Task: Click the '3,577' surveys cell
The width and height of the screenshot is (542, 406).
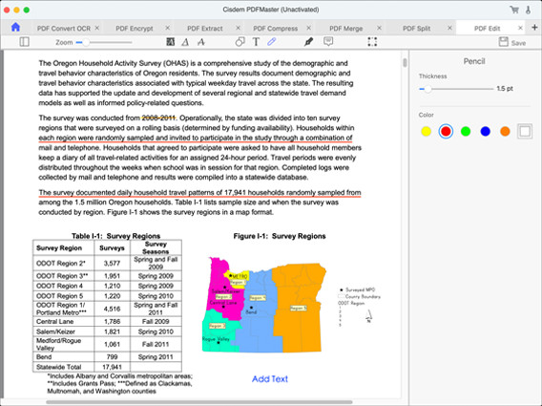Action: click(112, 264)
